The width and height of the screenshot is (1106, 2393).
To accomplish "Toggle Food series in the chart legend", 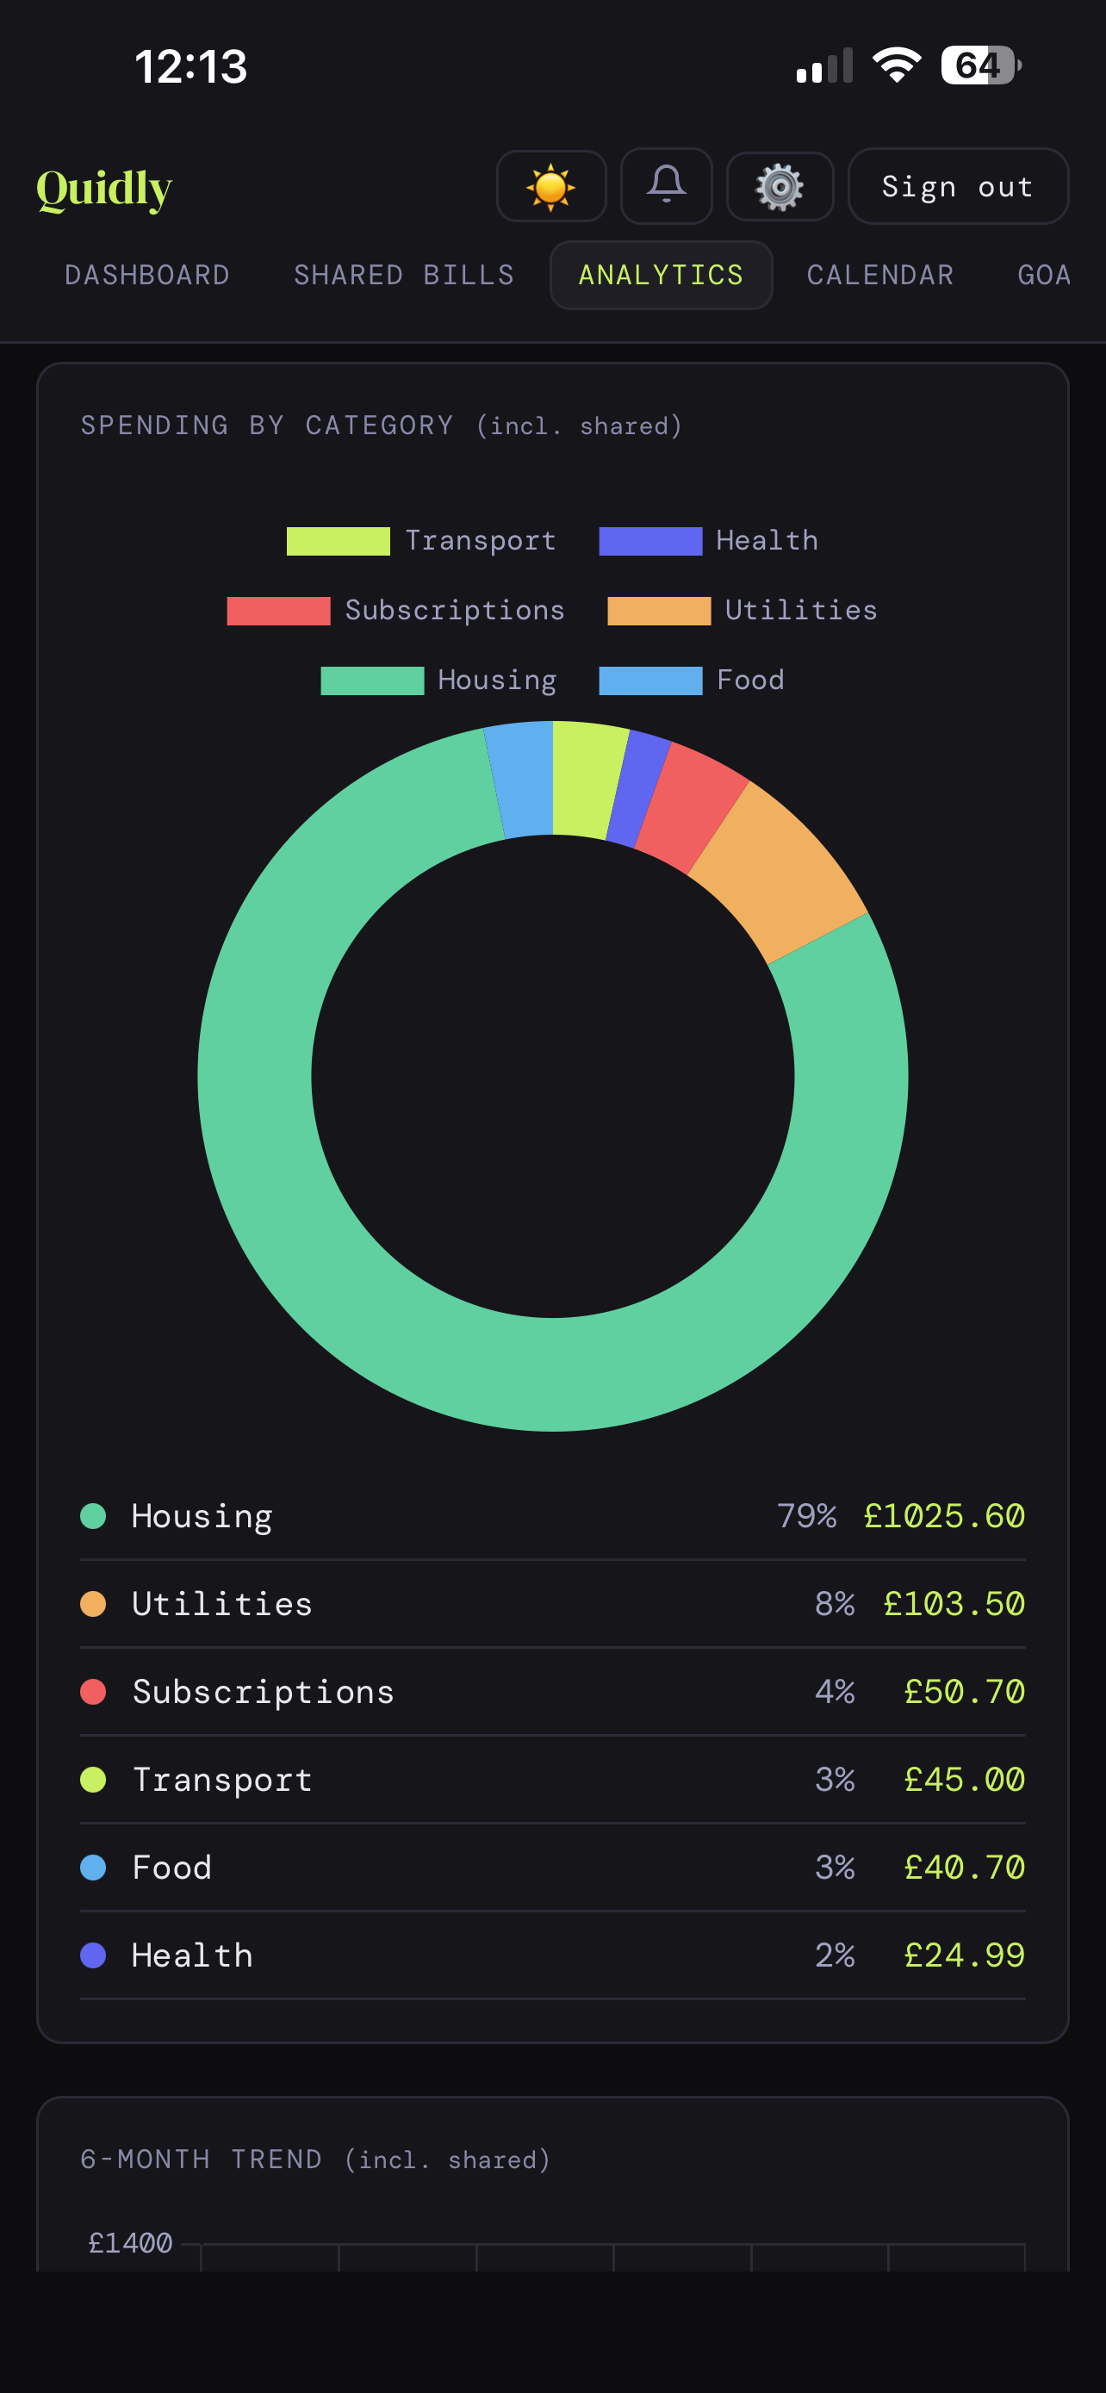I will pos(650,679).
